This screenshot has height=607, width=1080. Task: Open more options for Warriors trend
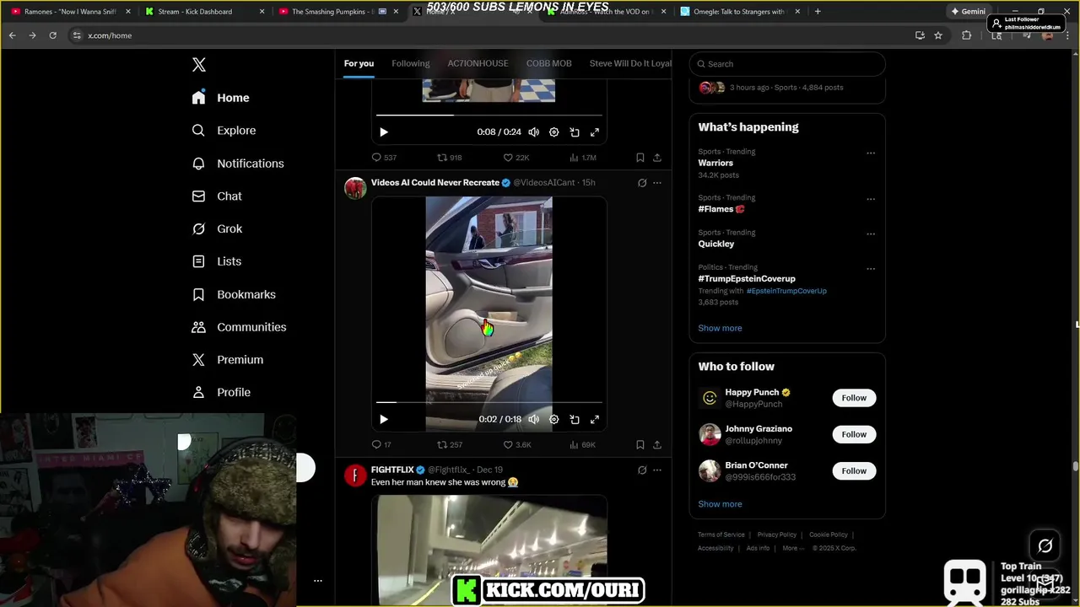(x=871, y=153)
